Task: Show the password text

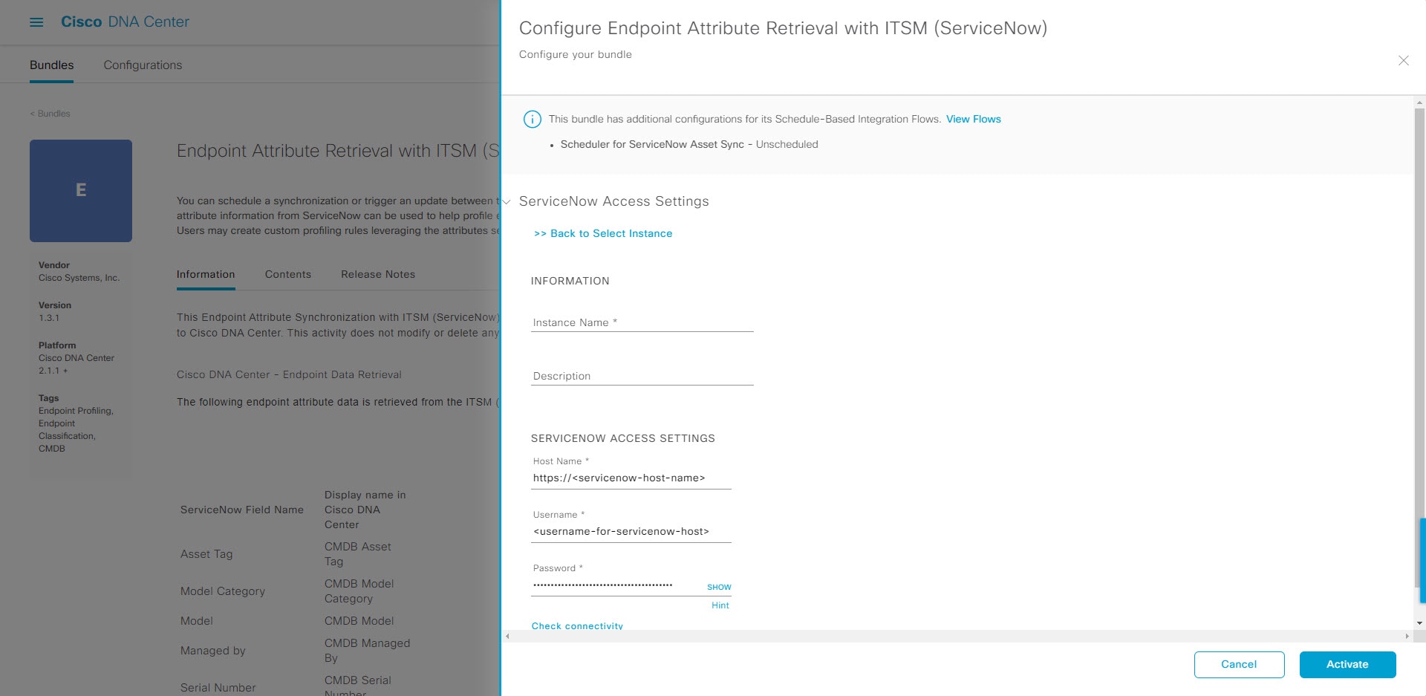Action: coord(719,587)
